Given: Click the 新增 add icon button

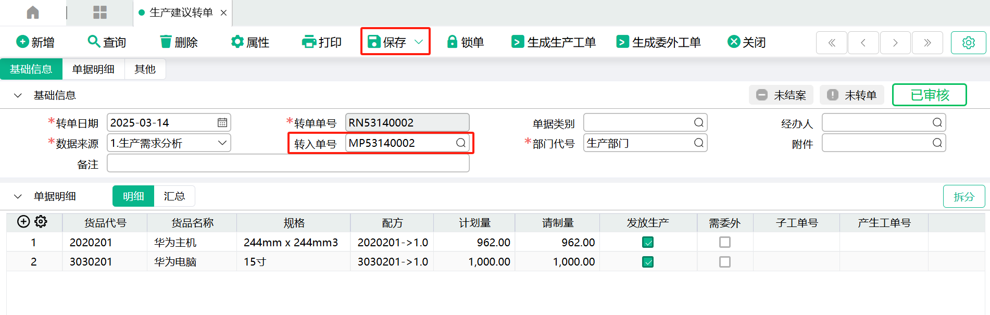Looking at the screenshot, I should 35,42.
